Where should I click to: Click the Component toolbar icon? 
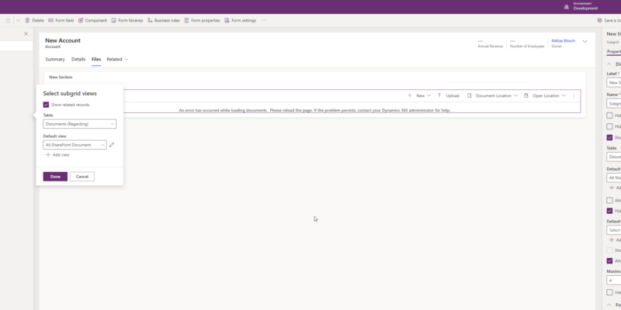click(x=81, y=20)
